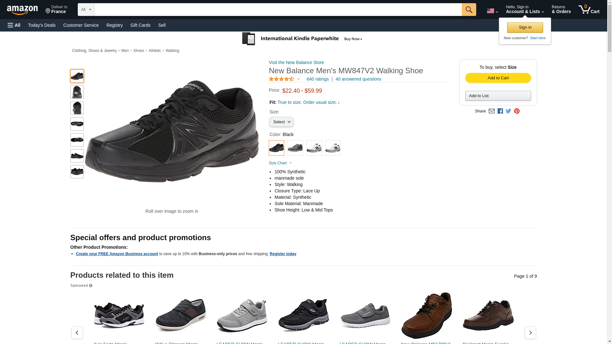Open the All hamburger menu
This screenshot has width=612, height=344.
[x=14, y=25]
